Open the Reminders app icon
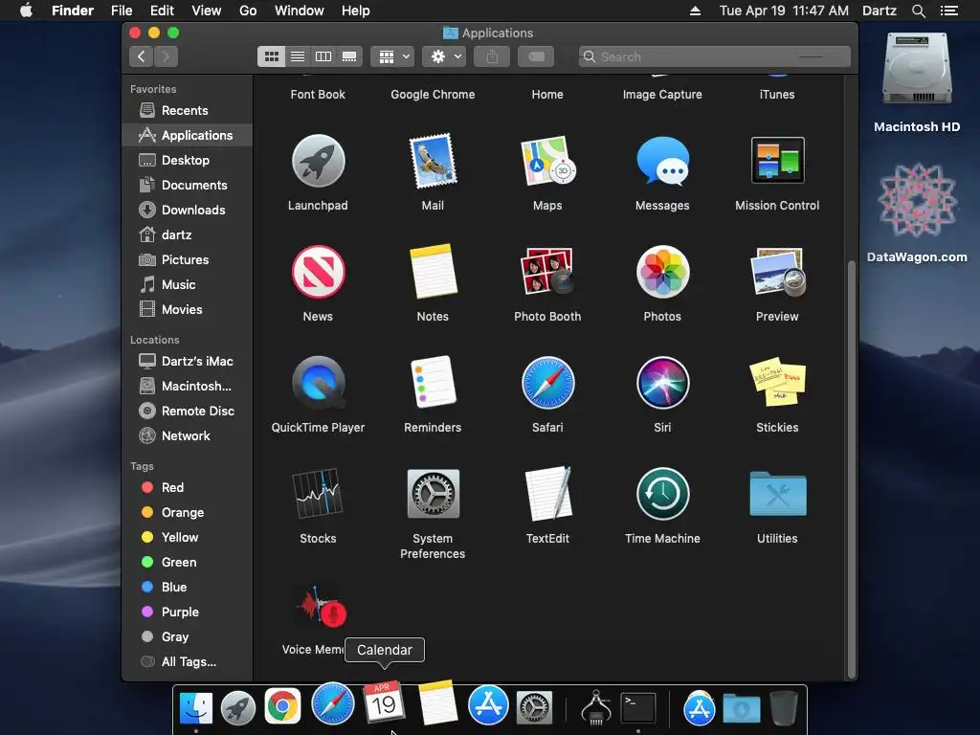Screen dimensions: 980x735 (x=433, y=383)
